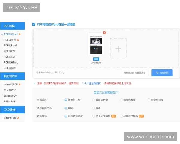Click 继续添加（批量转换）button
The width and height of the screenshot is (180, 144).
pos(135,73)
